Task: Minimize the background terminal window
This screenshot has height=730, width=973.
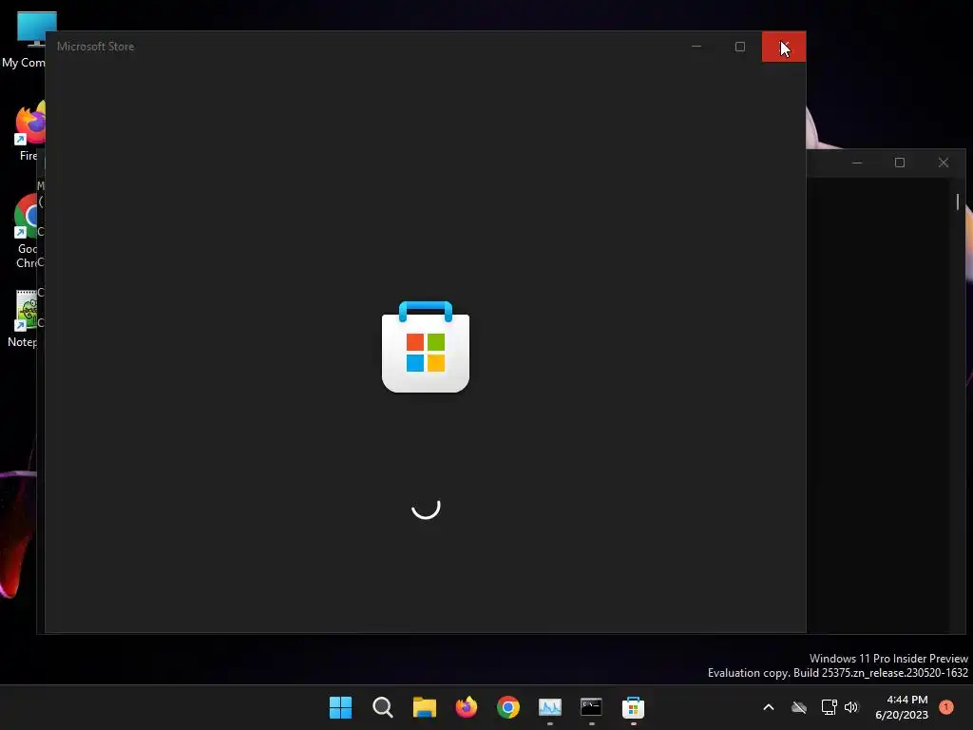Action: tap(857, 163)
